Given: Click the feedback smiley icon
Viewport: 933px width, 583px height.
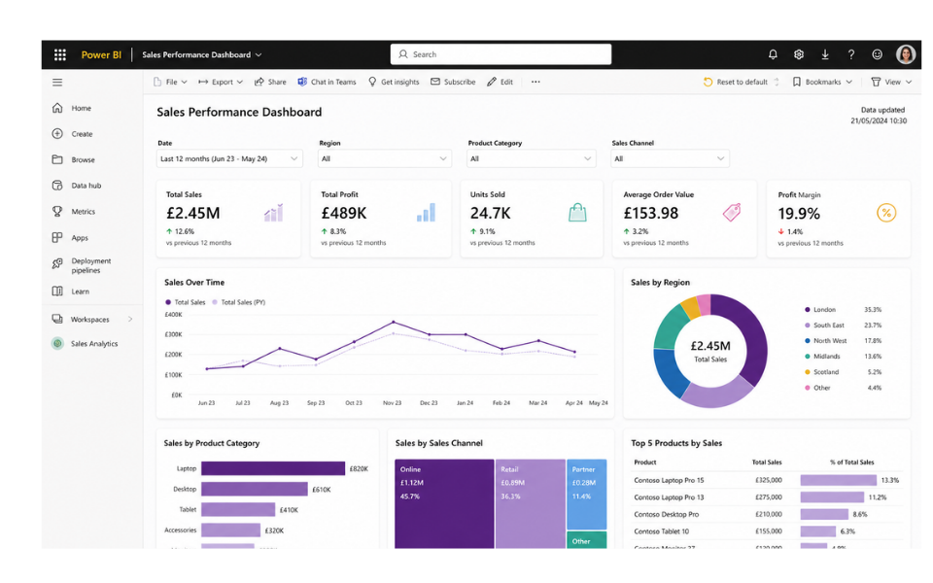Looking at the screenshot, I should pos(877,54).
